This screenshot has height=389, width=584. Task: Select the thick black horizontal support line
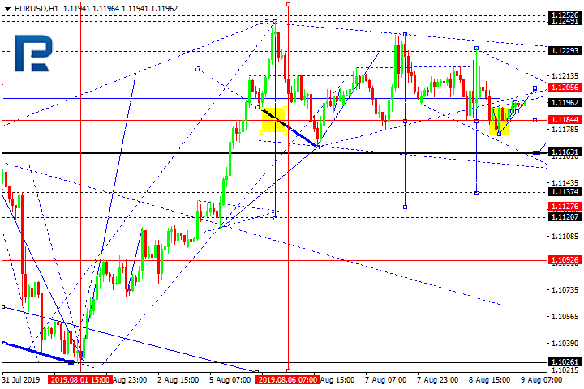click(243, 152)
